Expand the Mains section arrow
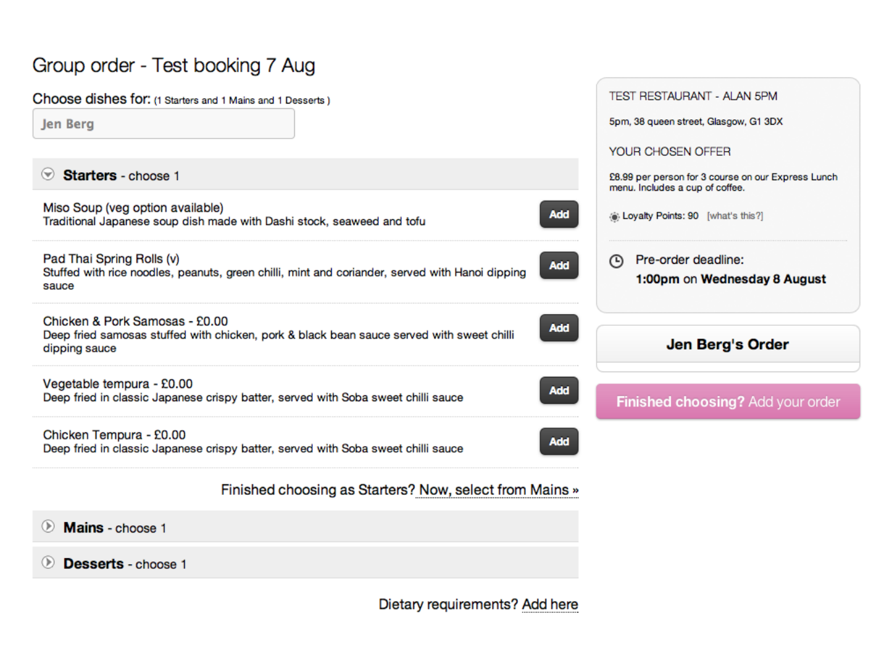 [48, 527]
